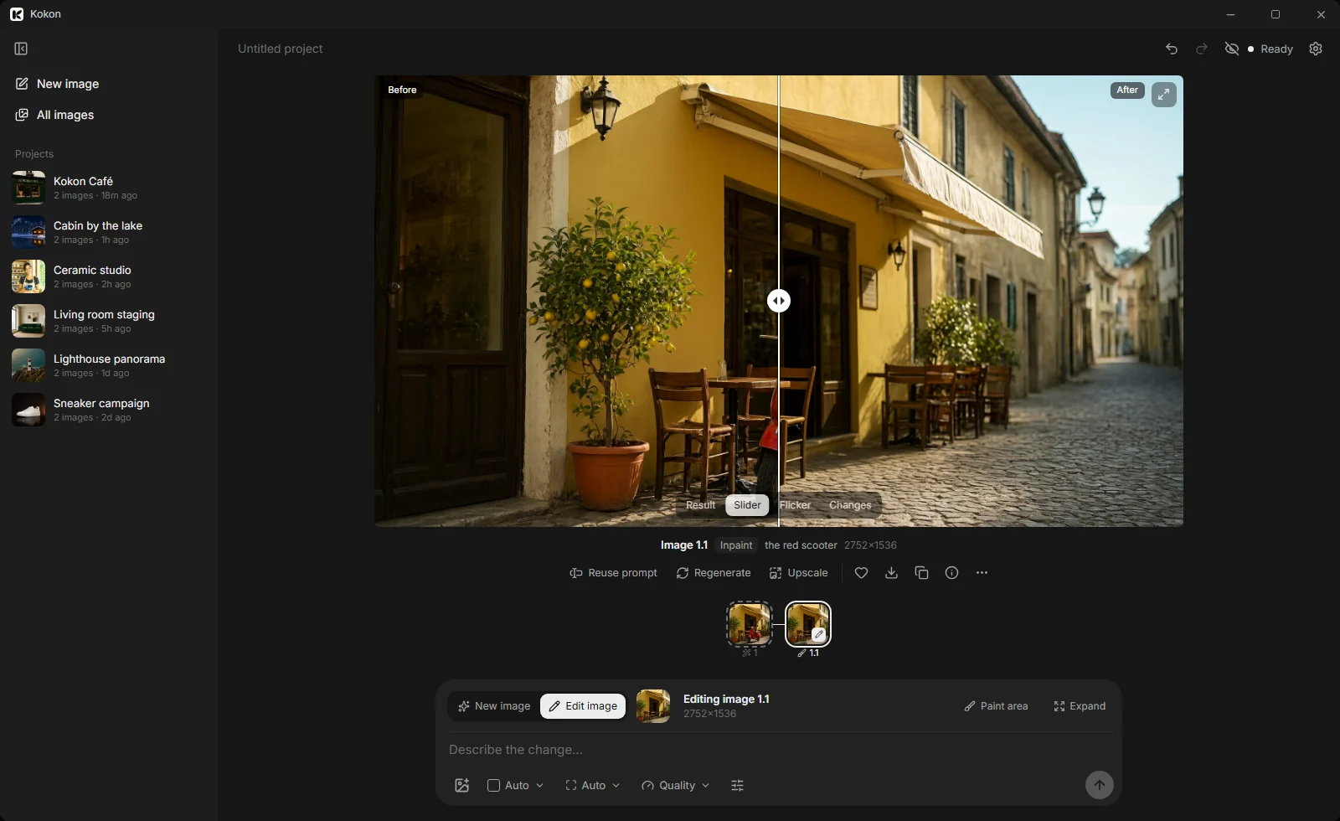Image resolution: width=1340 pixels, height=821 pixels.
Task: Open the Lighthouse panorama project
Action: (x=109, y=365)
